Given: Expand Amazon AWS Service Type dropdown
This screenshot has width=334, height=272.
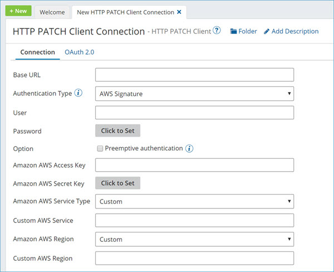Looking at the screenshot, I should click(x=194, y=201).
